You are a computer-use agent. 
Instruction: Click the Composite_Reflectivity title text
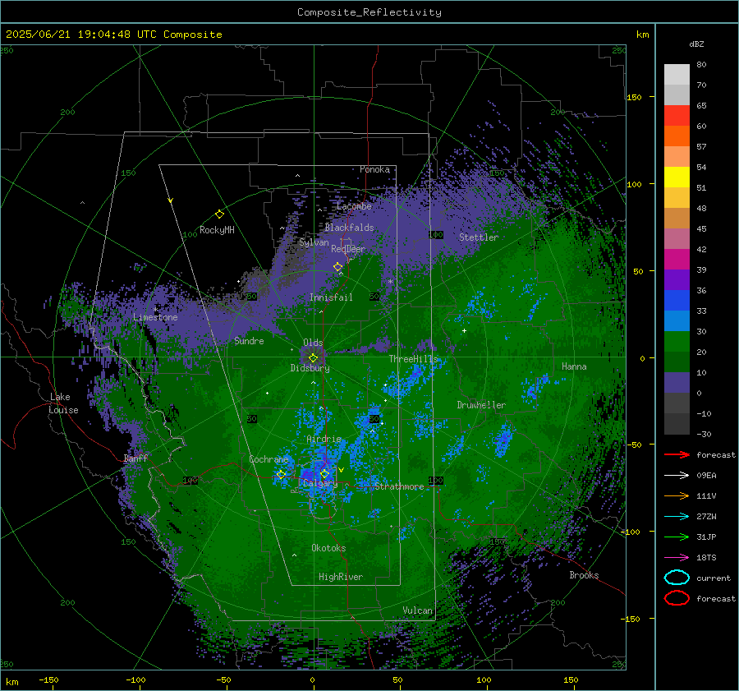[369, 12]
